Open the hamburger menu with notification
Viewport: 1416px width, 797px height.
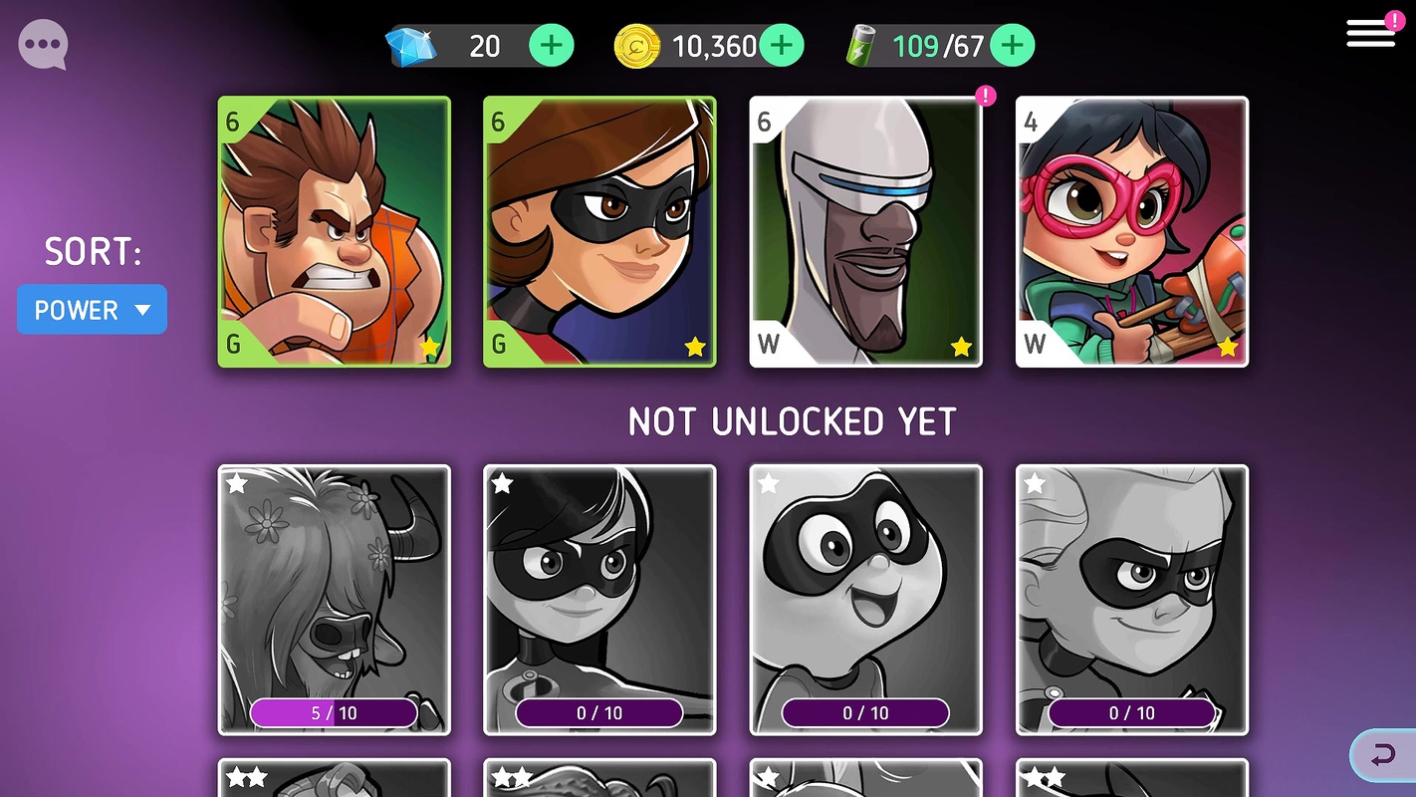coord(1373,32)
